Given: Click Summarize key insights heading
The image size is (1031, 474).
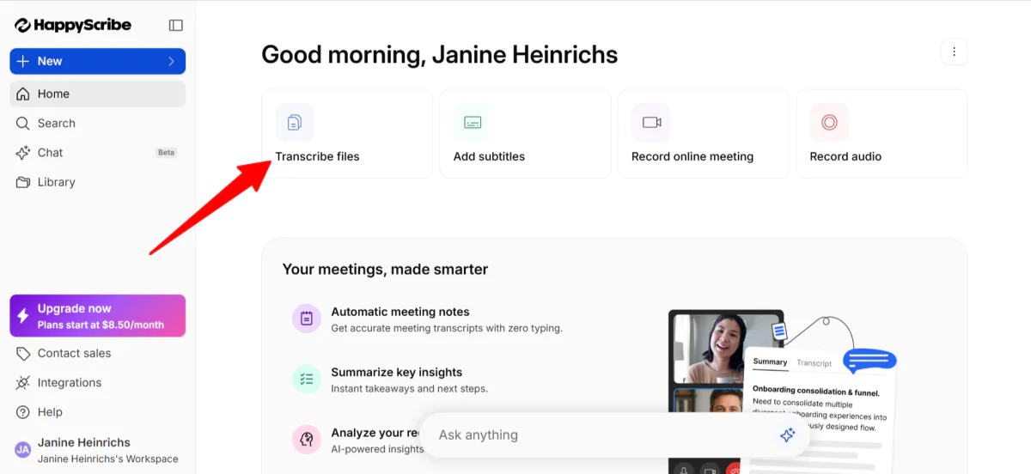Looking at the screenshot, I should pos(397,372).
